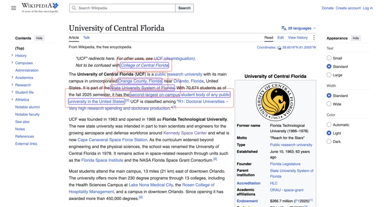
Task: Click Create account link
Action: (348, 8)
